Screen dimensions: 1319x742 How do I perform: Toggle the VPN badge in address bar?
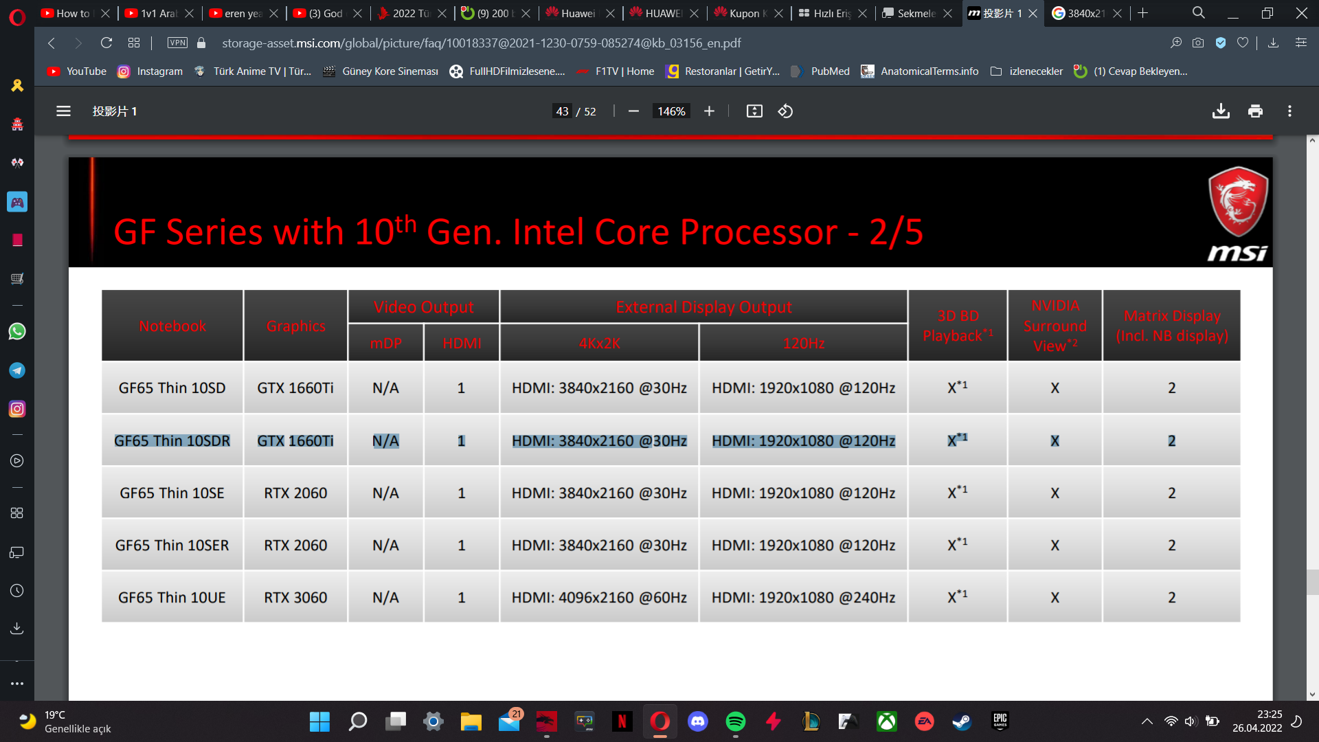point(177,43)
